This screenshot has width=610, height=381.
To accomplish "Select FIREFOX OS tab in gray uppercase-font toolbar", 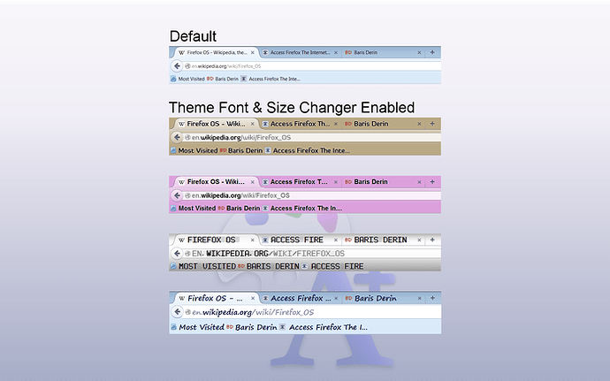I will (217, 240).
